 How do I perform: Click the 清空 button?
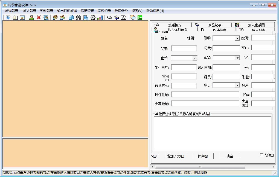230,156
